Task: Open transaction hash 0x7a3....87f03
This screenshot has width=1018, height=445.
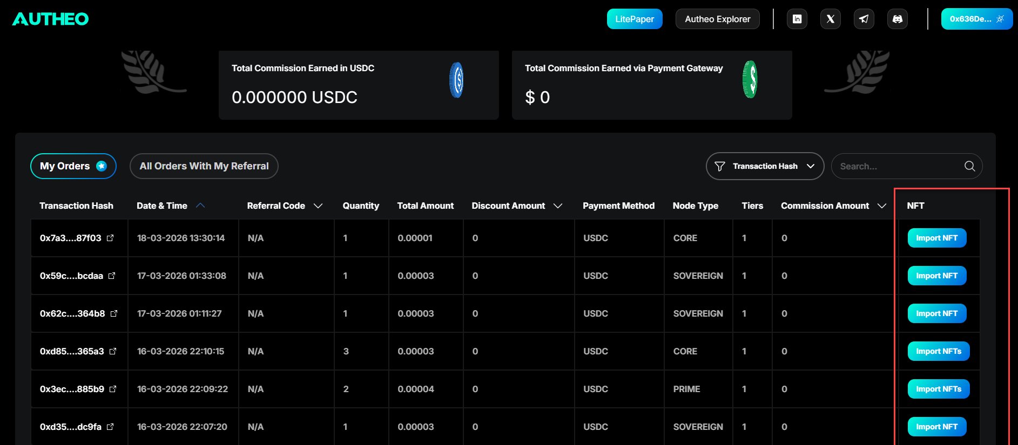Action: (71, 238)
